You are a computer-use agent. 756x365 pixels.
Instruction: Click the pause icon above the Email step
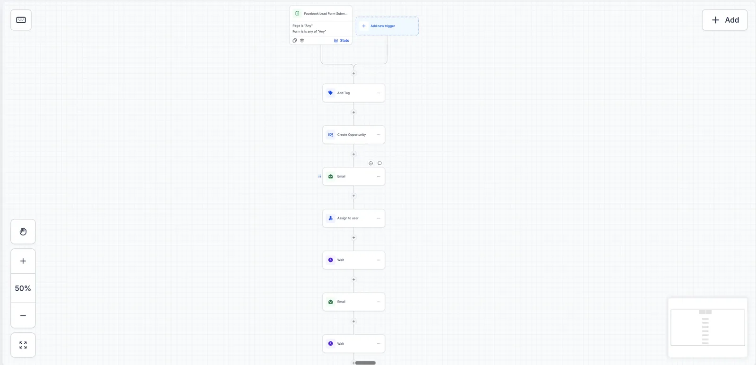(x=371, y=163)
